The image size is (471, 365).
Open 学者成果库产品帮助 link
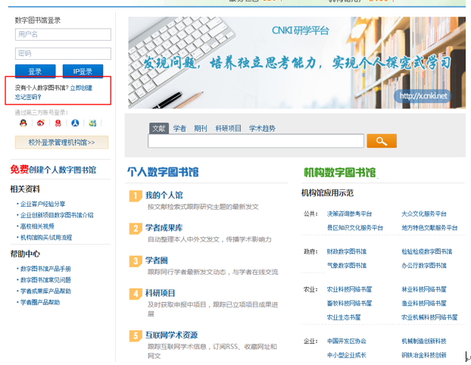[45, 291]
